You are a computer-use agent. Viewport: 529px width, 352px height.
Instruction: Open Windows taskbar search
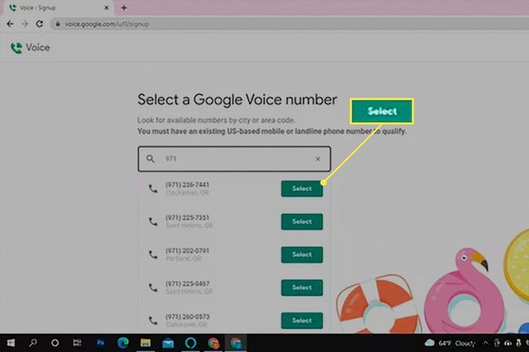(x=33, y=343)
